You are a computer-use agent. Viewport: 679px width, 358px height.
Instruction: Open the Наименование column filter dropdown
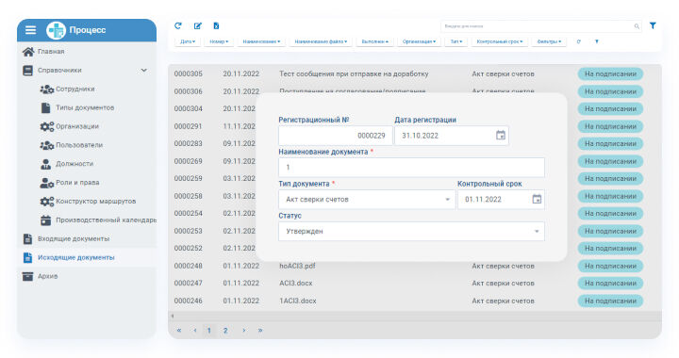pyautogui.click(x=261, y=41)
